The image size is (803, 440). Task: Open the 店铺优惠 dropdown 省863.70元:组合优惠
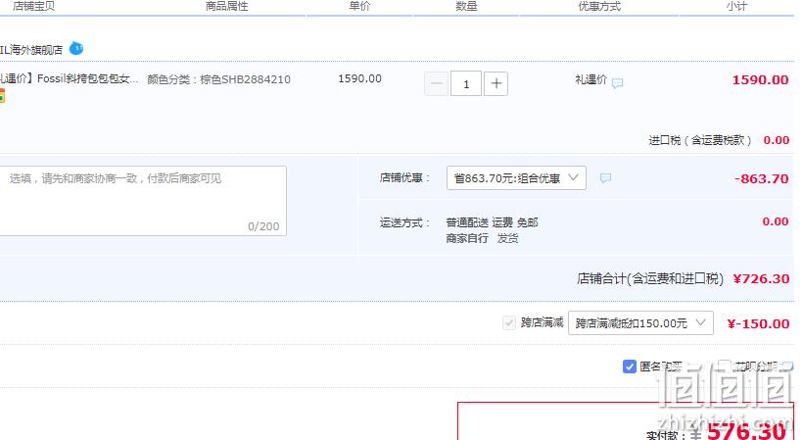(x=516, y=178)
